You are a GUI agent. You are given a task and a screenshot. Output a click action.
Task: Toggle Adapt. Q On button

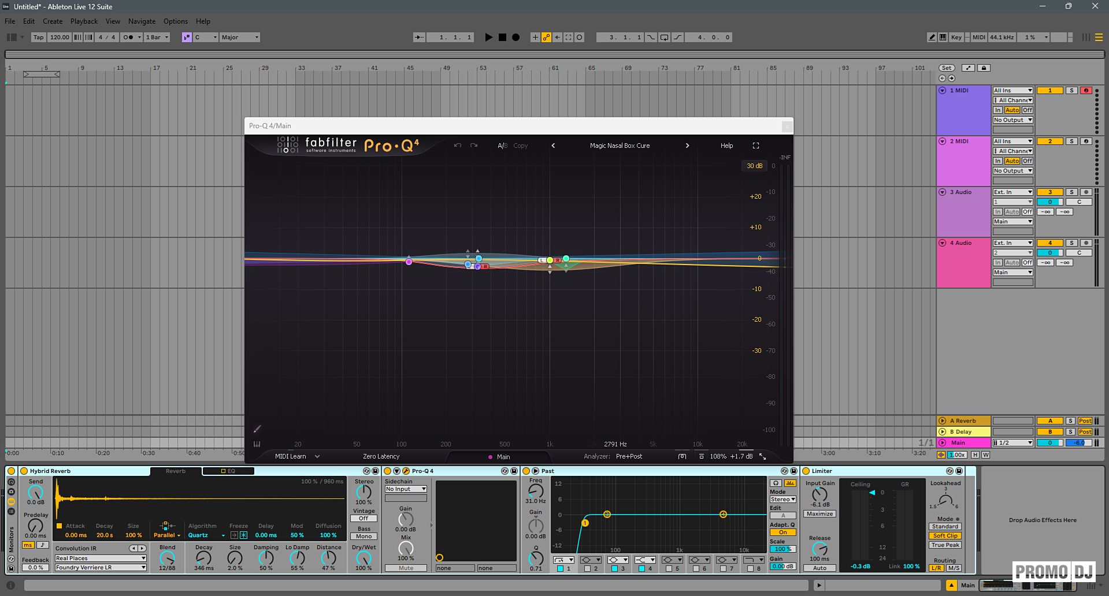point(783,532)
